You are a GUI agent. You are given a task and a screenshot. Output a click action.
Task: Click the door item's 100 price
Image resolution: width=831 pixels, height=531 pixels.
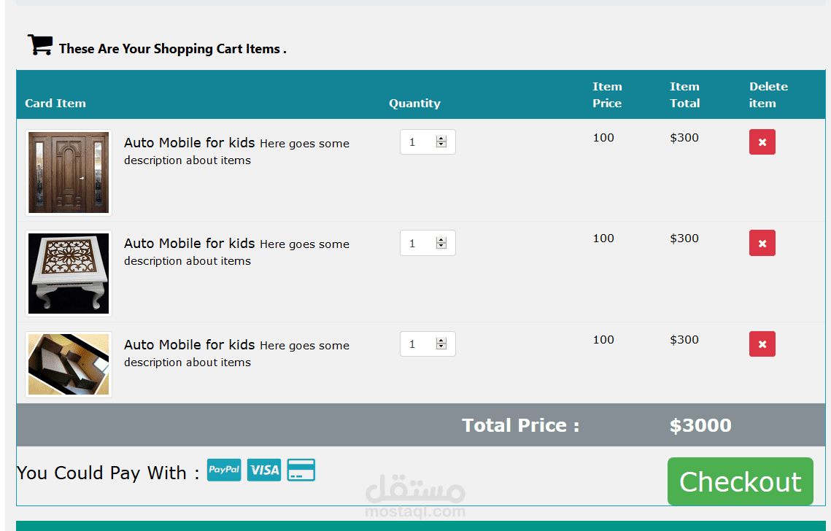pos(603,138)
